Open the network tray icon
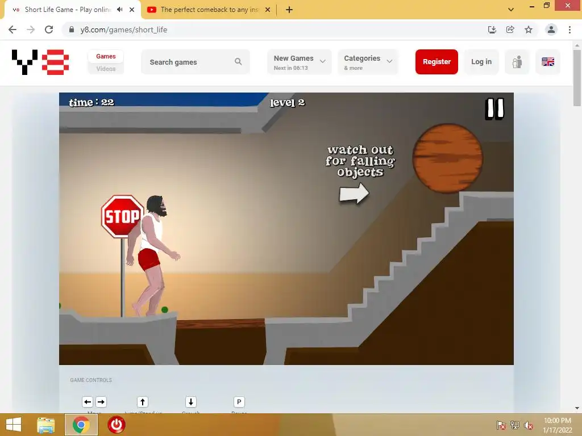582x436 pixels. (515, 425)
